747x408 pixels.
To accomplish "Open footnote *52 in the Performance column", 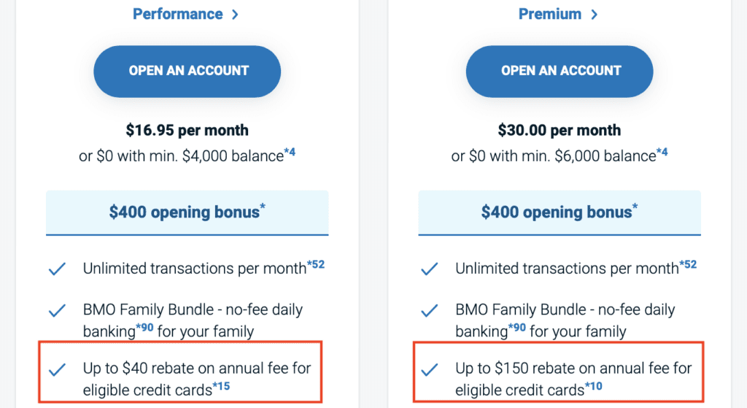I will [316, 264].
